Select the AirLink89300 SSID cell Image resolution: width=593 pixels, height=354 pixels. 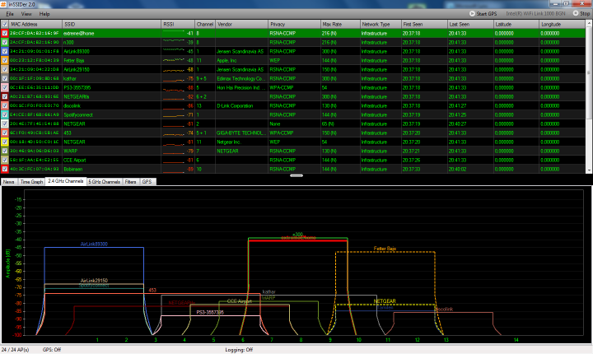[111, 51]
